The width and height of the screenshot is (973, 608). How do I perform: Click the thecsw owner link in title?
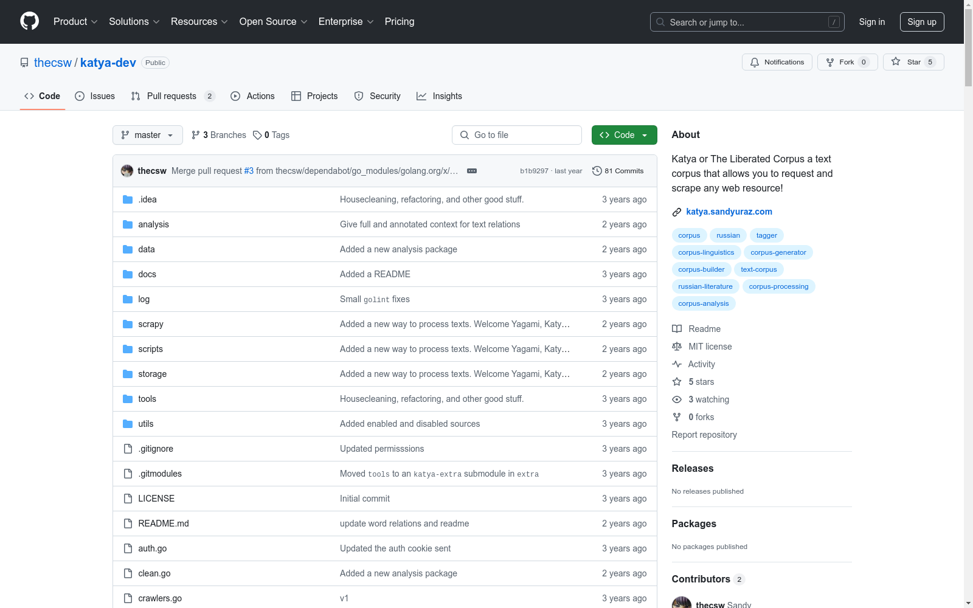coord(53,63)
